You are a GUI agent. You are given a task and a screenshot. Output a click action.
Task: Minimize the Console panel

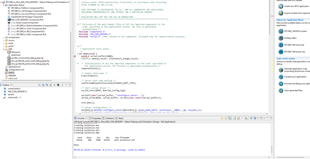pos(267,118)
